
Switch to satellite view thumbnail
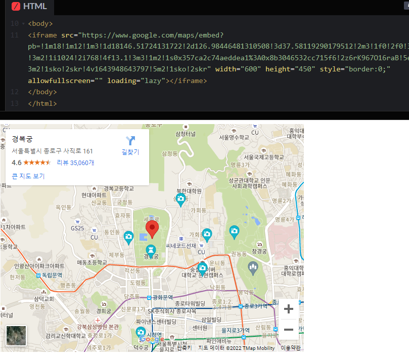[x=16, y=336]
